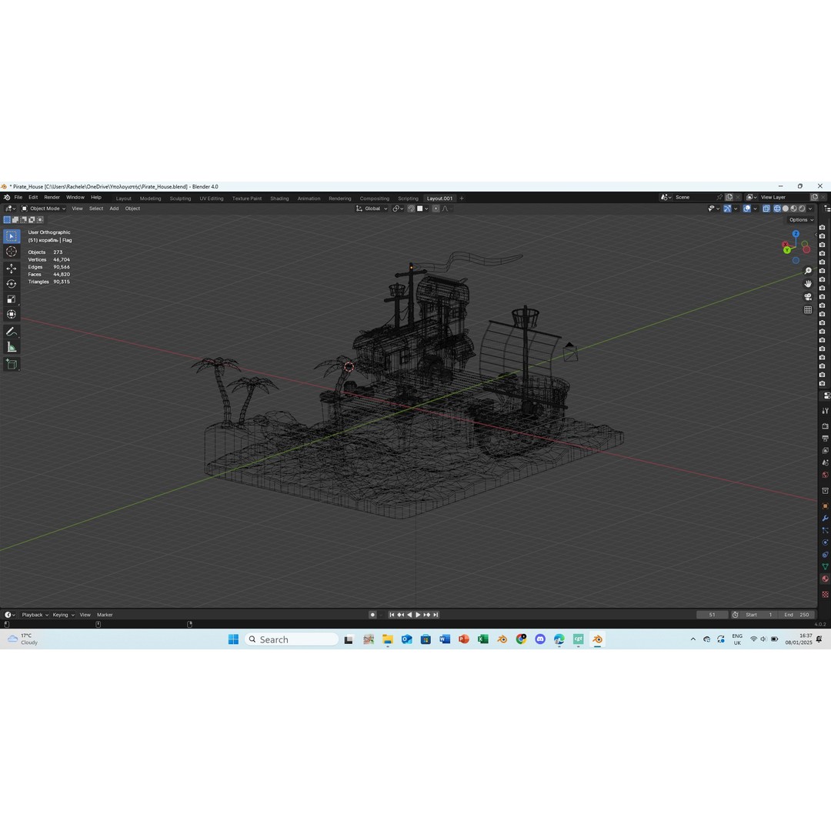Viewport: 831px width, 831px height.
Task: Open the Object properties tab
Action: [x=825, y=506]
